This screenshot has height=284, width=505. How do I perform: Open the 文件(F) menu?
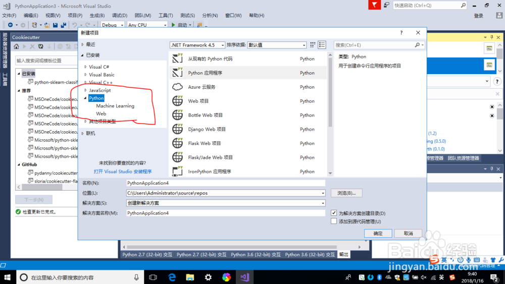[9, 16]
